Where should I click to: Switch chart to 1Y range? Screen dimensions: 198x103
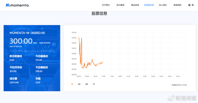coord(94,84)
